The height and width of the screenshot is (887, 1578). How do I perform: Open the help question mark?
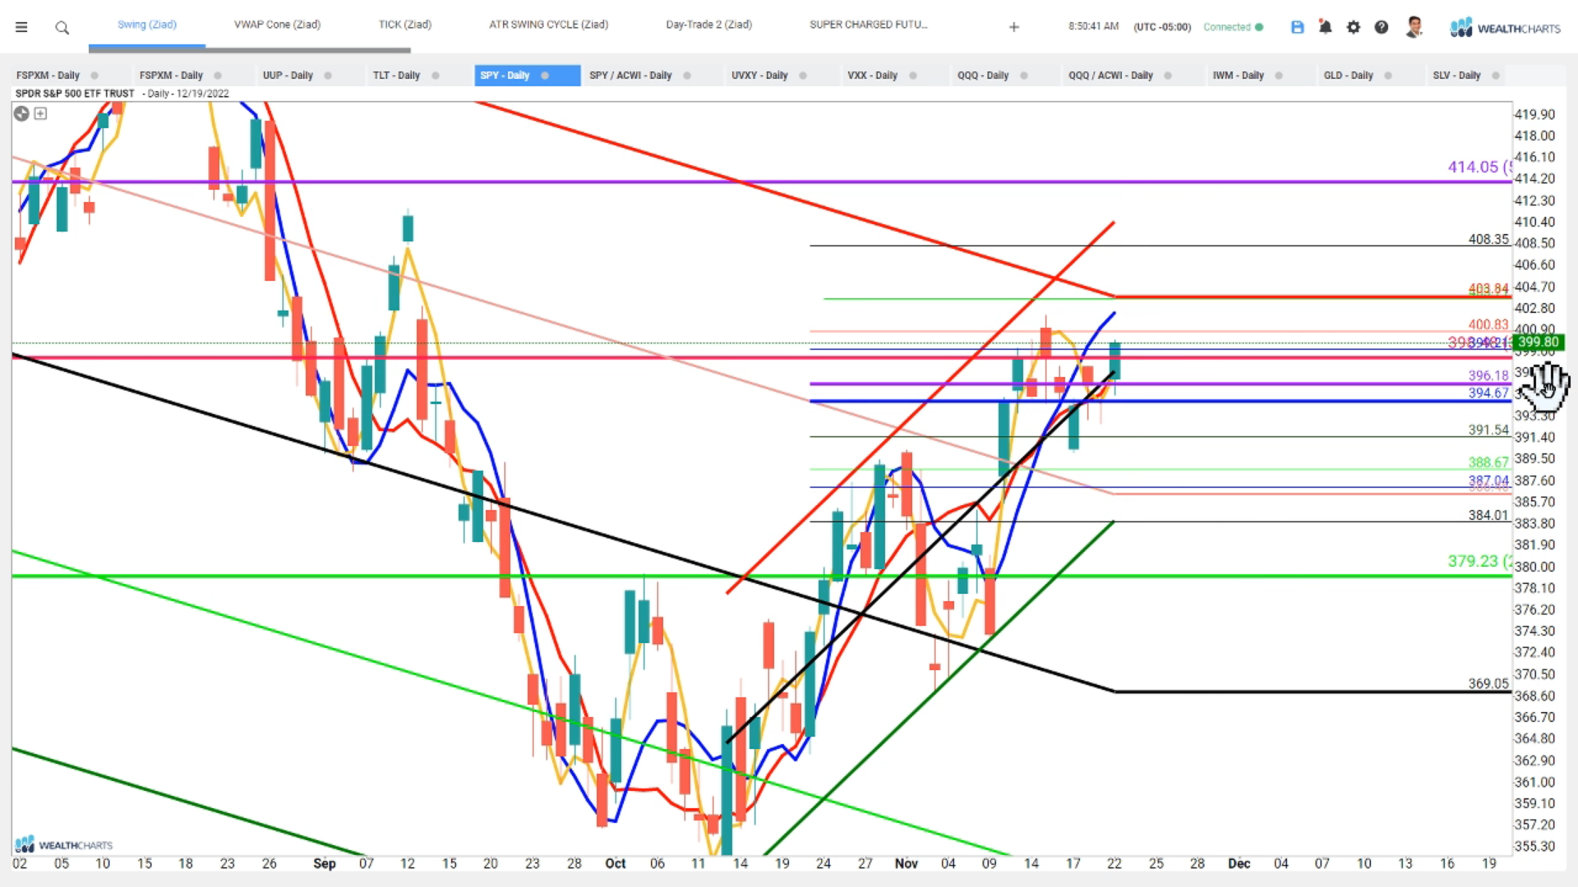pos(1382,27)
